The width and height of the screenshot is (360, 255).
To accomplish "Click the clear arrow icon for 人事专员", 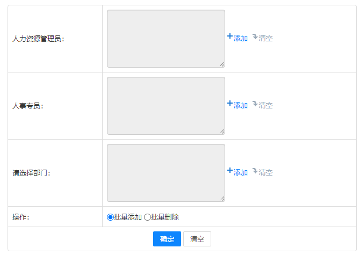I will tap(255, 104).
